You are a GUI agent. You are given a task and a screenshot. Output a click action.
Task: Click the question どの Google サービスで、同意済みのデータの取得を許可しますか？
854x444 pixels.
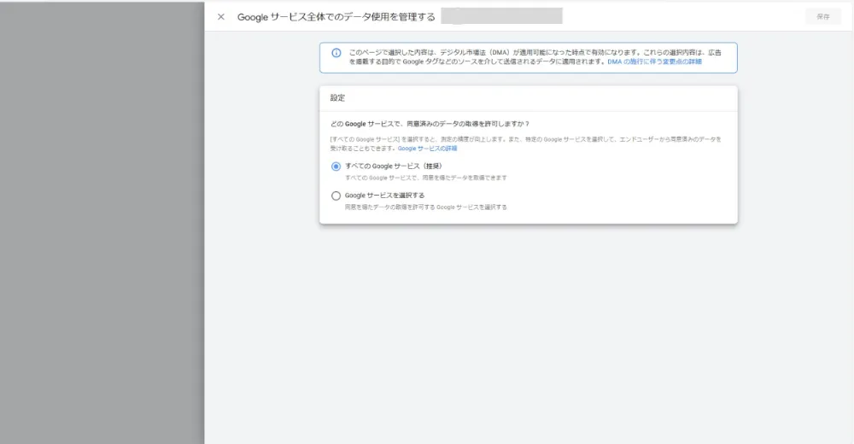(430, 124)
